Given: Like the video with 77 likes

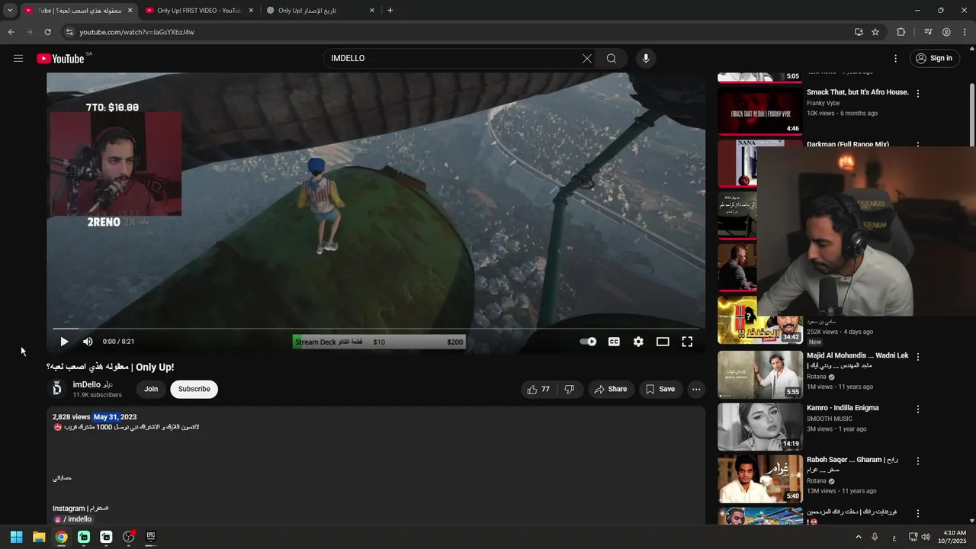Looking at the screenshot, I should click(x=538, y=389).
